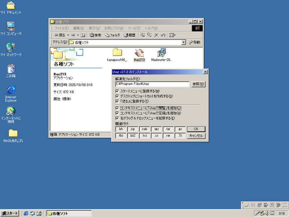This screenshot has height=217, width=289.
Task: Click the Forward arrow toolbar button
Action: [x=73, y=35]
